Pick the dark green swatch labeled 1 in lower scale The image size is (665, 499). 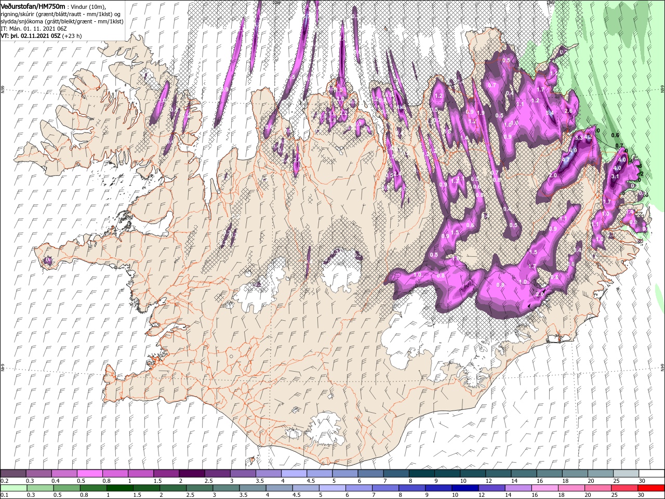(119, 488)
